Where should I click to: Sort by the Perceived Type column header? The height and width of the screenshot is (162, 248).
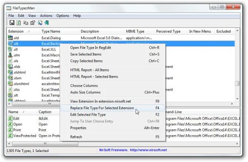click(171, 31)
